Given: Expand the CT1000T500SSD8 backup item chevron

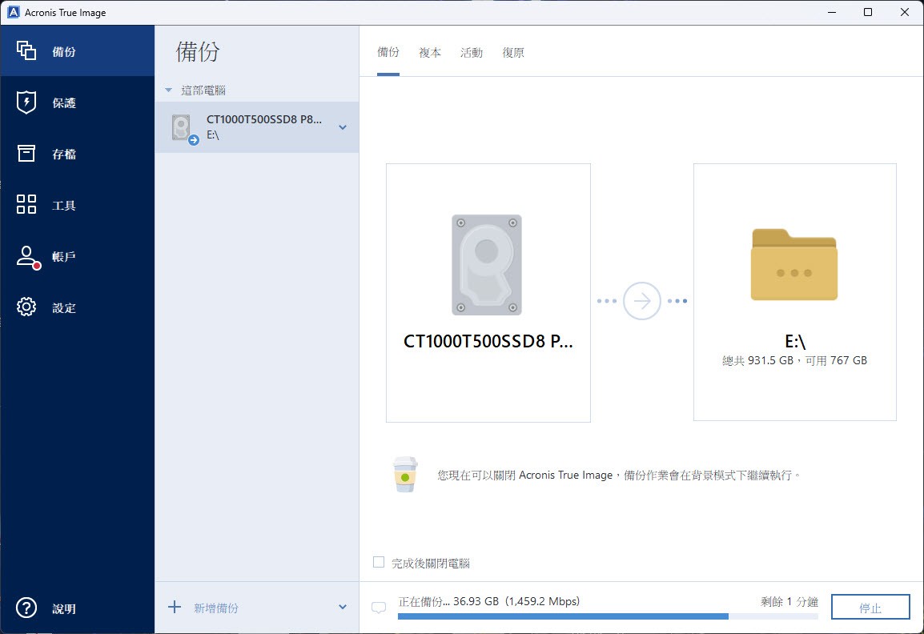Looking at the screenshot, I should [343, 127].
